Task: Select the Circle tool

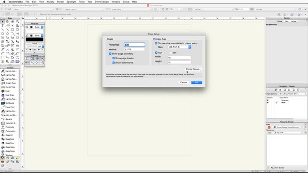Action: tap(2, 34)
